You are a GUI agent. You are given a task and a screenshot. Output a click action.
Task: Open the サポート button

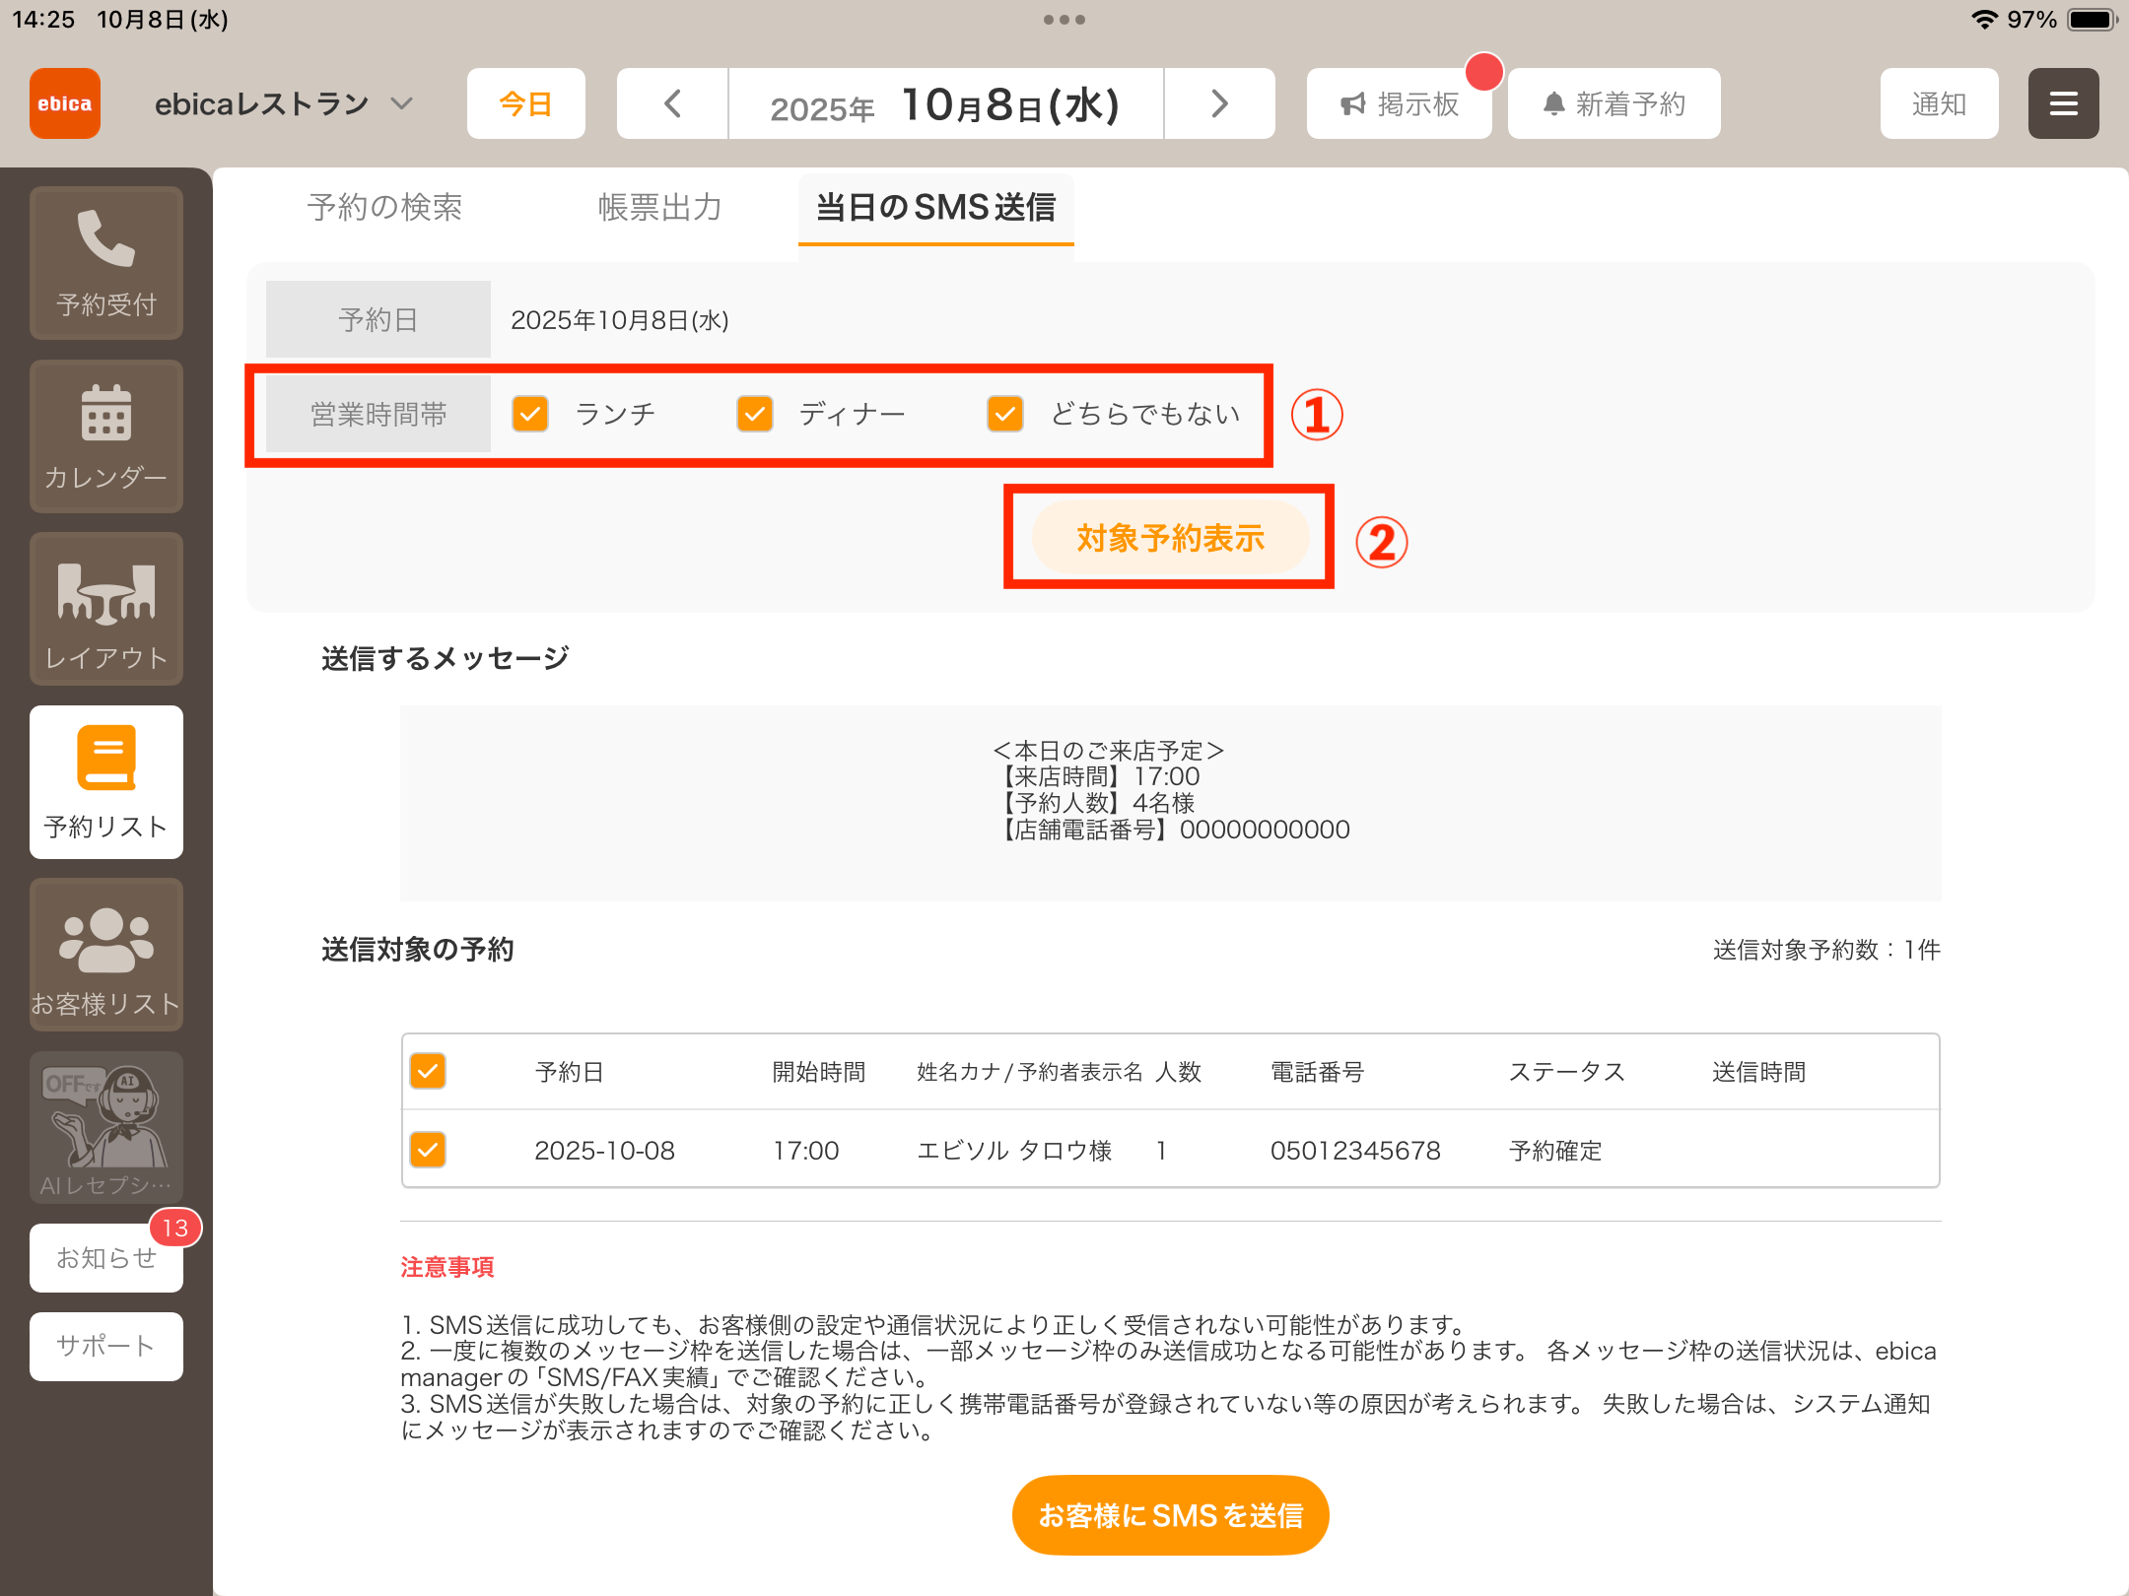106,1347
